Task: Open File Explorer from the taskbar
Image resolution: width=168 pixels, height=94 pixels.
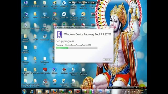Action: point(39,92)
